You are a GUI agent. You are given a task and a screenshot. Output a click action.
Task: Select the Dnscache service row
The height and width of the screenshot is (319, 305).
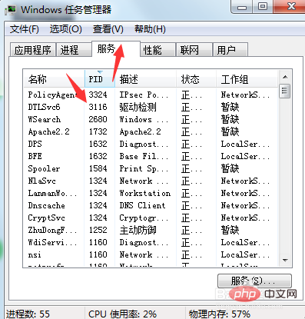pyautogui.click(x=150, y=205)
